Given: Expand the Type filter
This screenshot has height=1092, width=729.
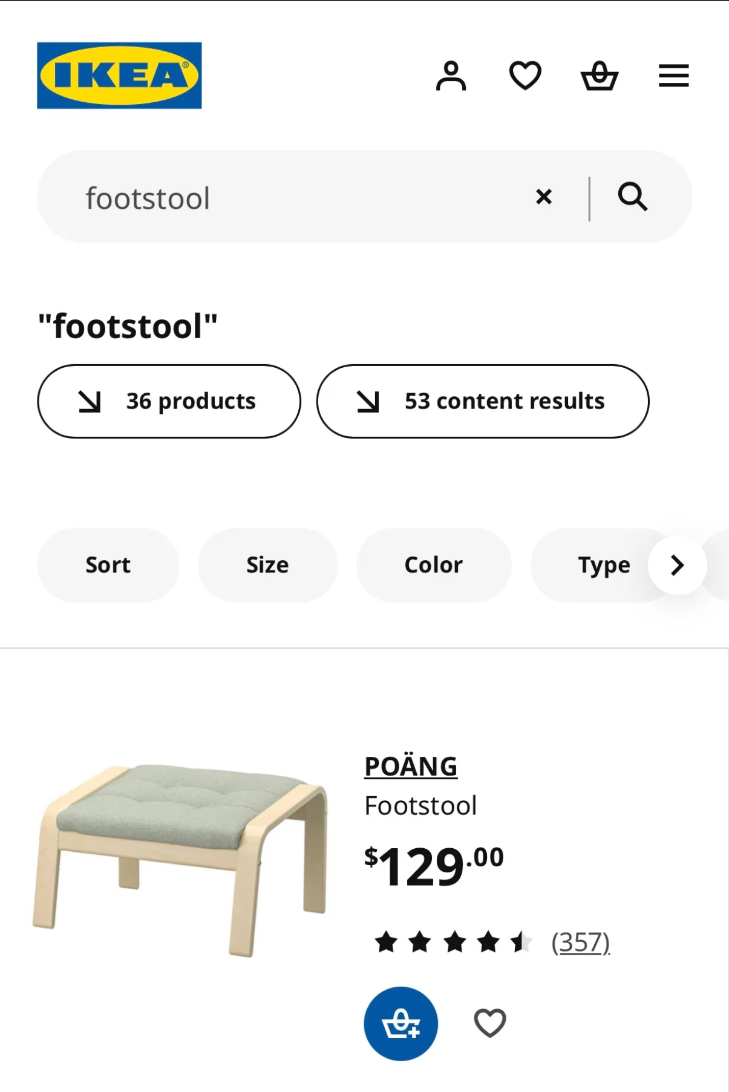Looking at the screenshot, I should tap(604, 564).
